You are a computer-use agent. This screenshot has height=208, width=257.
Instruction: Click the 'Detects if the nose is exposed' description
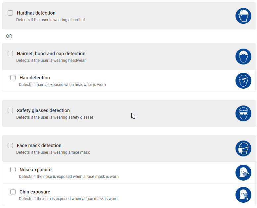click(x=69, y=177)
